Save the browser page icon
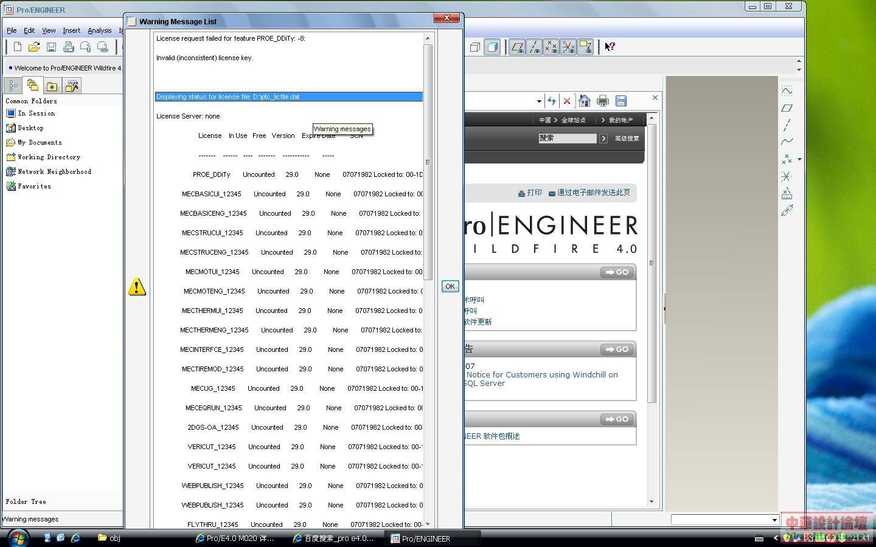Viewport: 876px width, 547px height. [621, 101]
